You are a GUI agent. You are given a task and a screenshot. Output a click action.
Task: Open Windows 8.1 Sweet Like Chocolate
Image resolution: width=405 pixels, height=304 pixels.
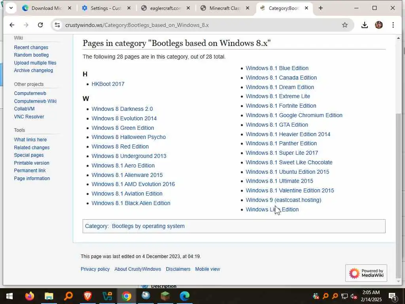tap(289, 162)
